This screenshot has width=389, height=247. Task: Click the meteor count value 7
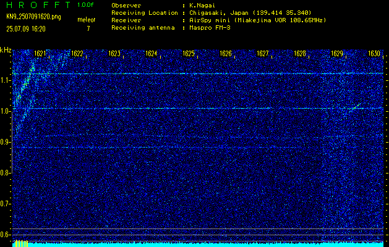[88, 28]
